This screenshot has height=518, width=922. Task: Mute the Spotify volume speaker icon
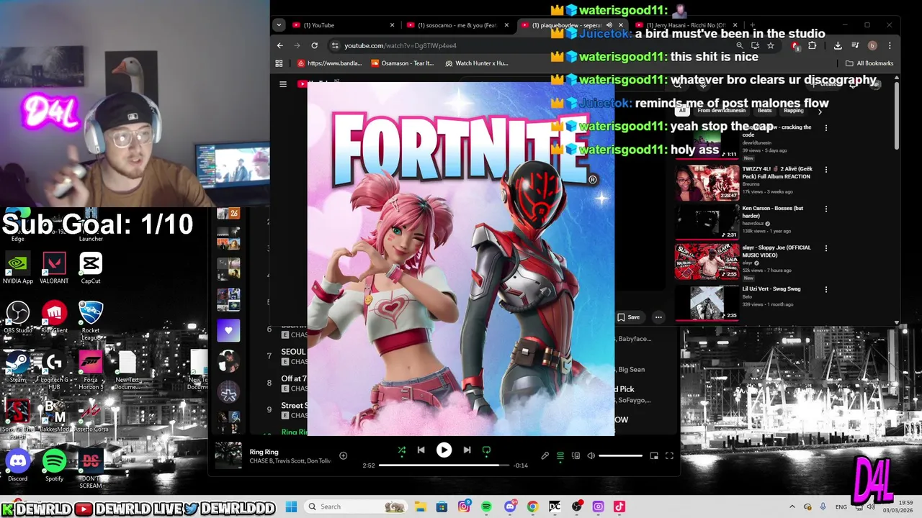pyautogui.click(x=591, y=455)
